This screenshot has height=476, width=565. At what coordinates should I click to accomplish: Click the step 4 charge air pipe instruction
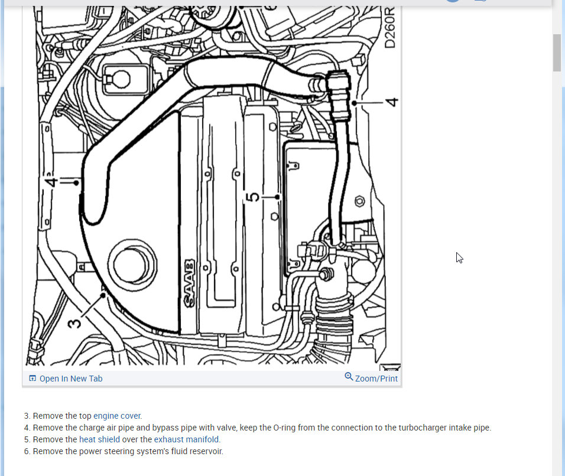pos(261,428)
